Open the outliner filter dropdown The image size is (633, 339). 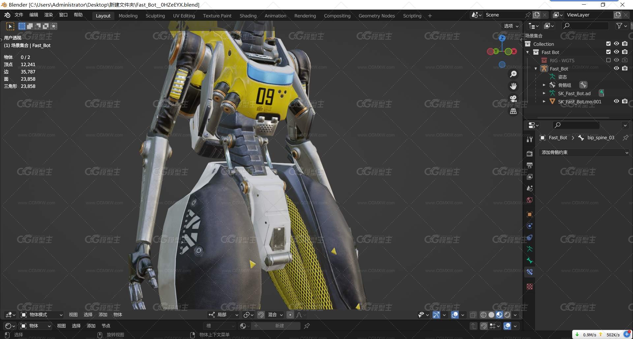click(621, 26)
